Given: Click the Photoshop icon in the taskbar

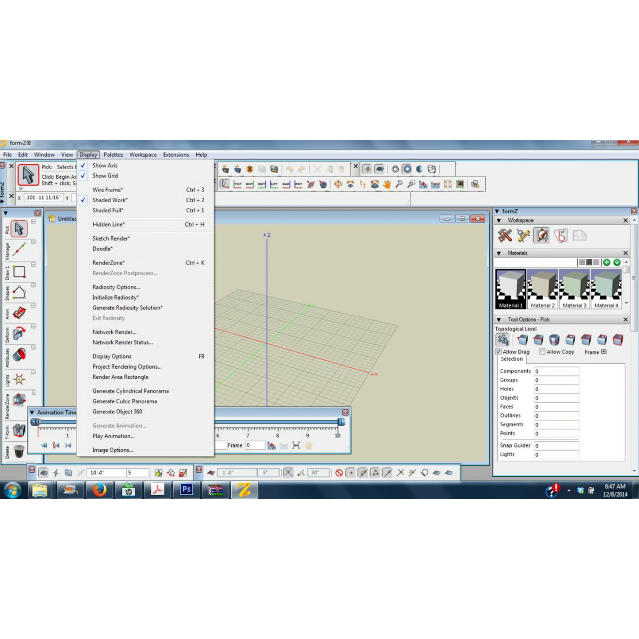Looking at the screenshot, I should [x=187, y=490].
